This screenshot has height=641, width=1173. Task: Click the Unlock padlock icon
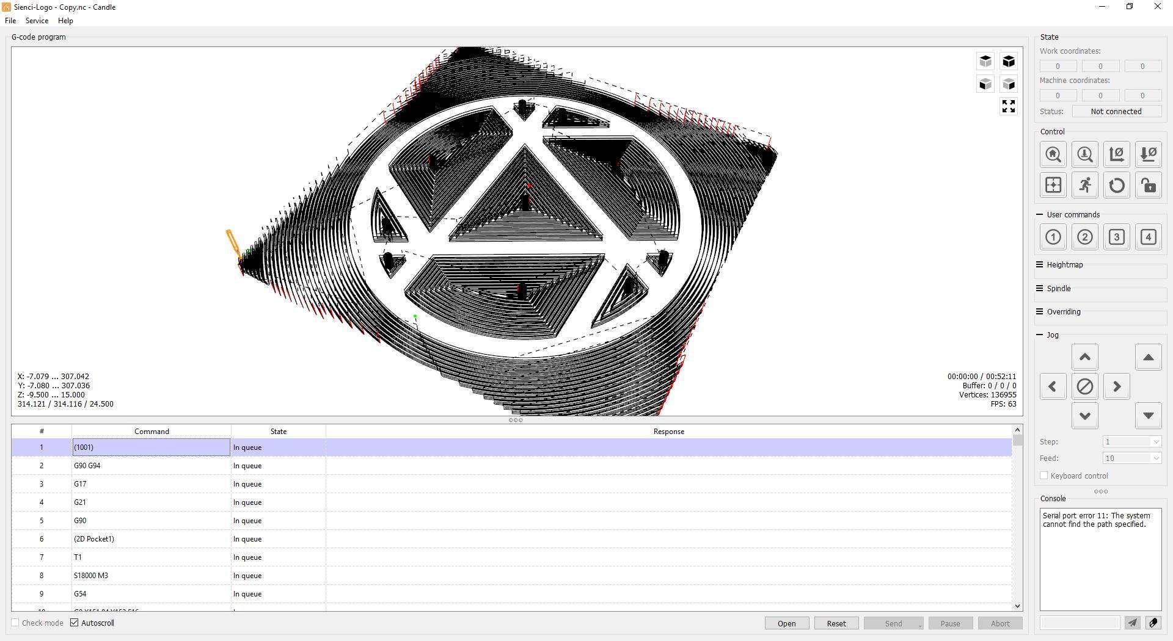(1149, 185)
